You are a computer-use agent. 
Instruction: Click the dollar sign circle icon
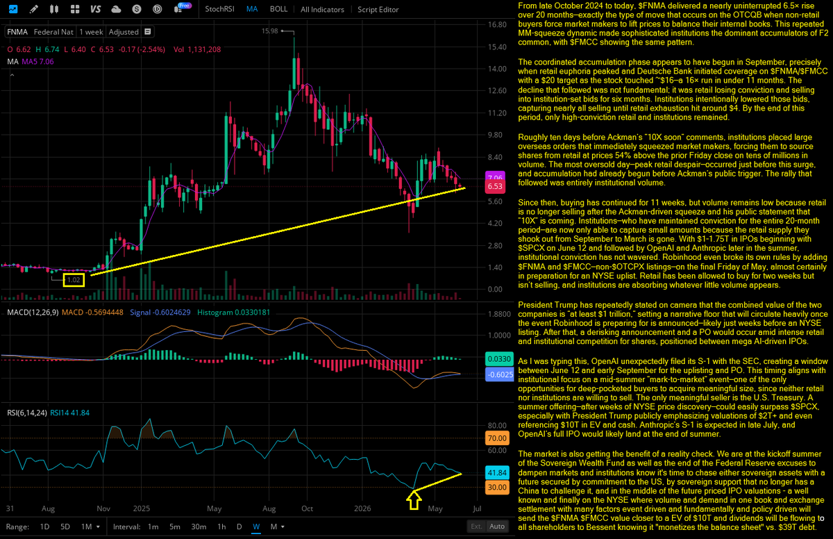click(x=137, y=9)
